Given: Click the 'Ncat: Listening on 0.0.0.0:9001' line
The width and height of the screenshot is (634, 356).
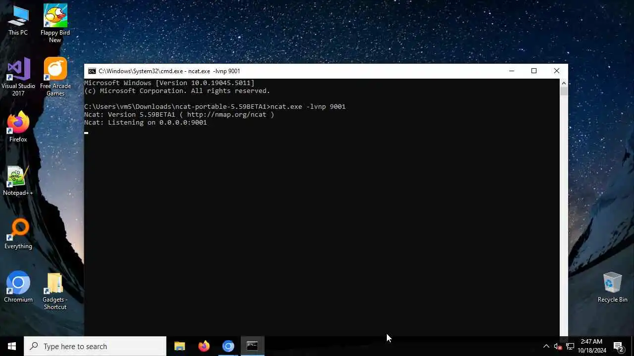Looking at the screenshot, I should 146,123.
